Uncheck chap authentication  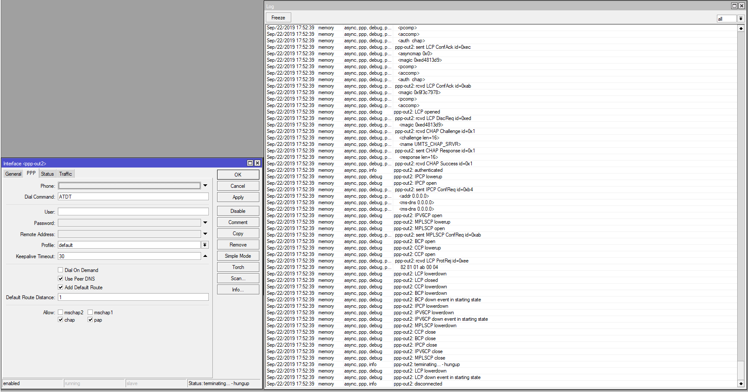(x=60, y=320)
